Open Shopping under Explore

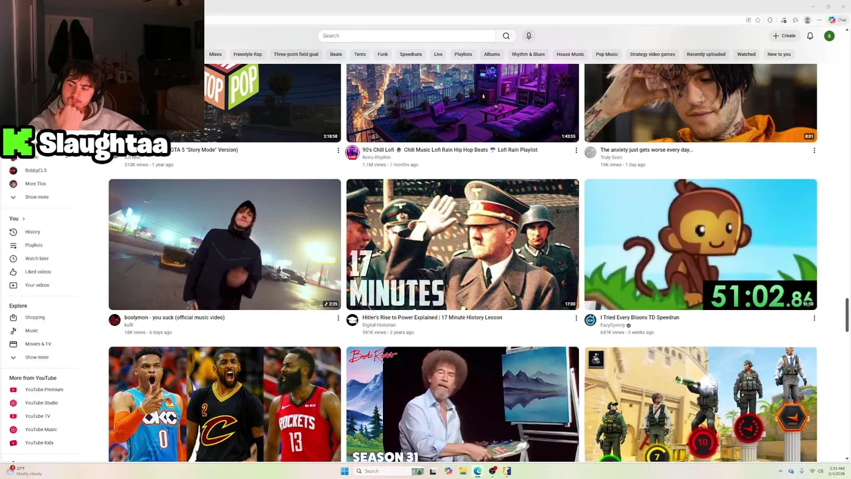pyautogui.click(x=35, y=317)
